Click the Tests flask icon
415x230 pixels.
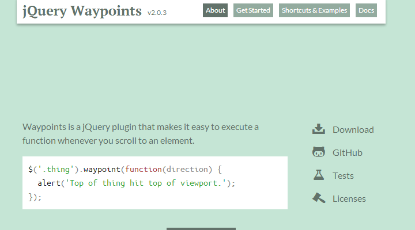(x=318, y=175)
